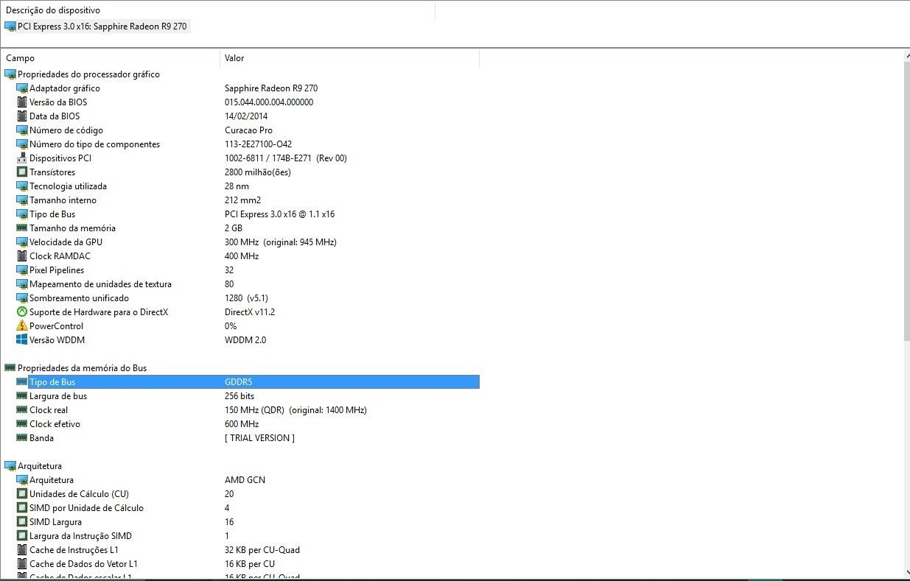Click the Tecnologia utilizada row icon
Screen dimensions: 910x581
[22, 186]
